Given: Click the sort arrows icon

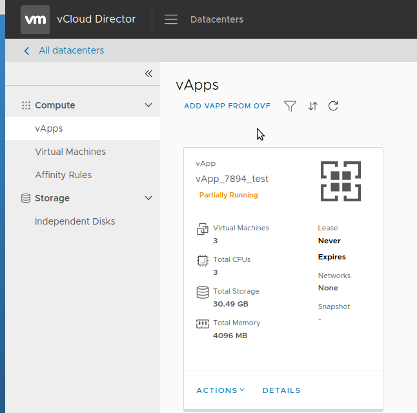Looking at the screenshot, I should pyautogui.click(x=312, y=106).
